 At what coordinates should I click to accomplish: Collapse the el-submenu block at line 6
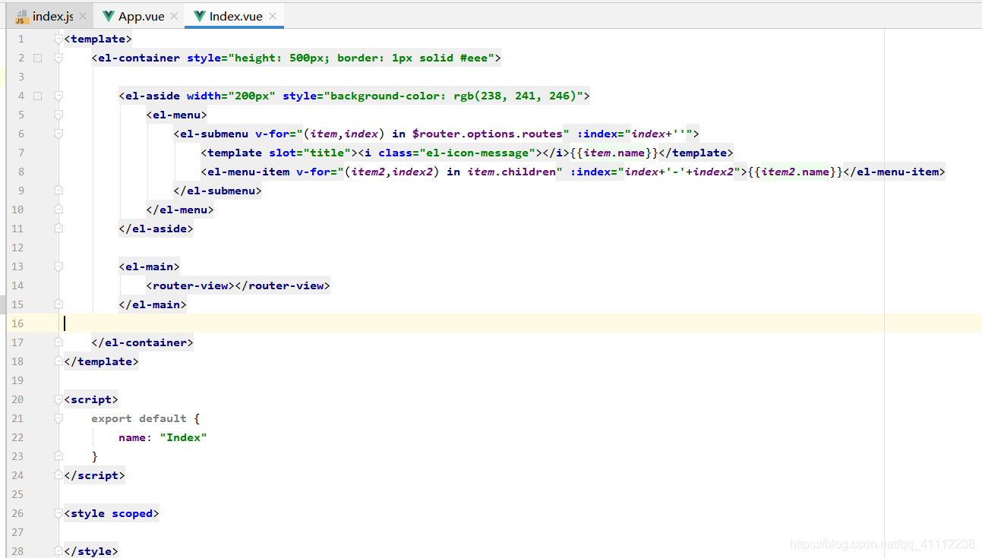click(58, 134)
